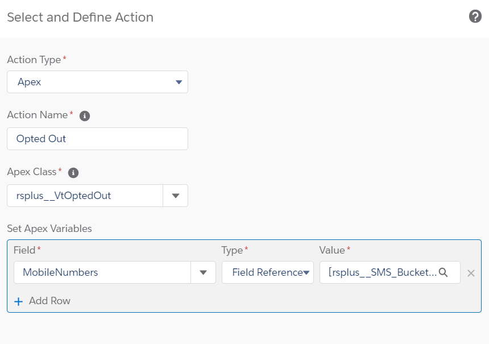Open the help question mark icon

click(475, 16)
